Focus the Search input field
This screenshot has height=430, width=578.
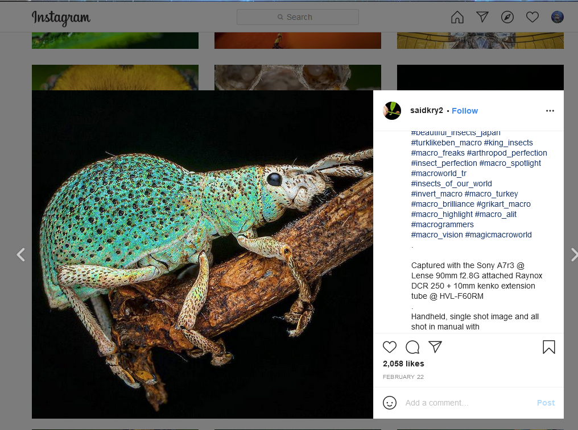[x=298, y=17]
